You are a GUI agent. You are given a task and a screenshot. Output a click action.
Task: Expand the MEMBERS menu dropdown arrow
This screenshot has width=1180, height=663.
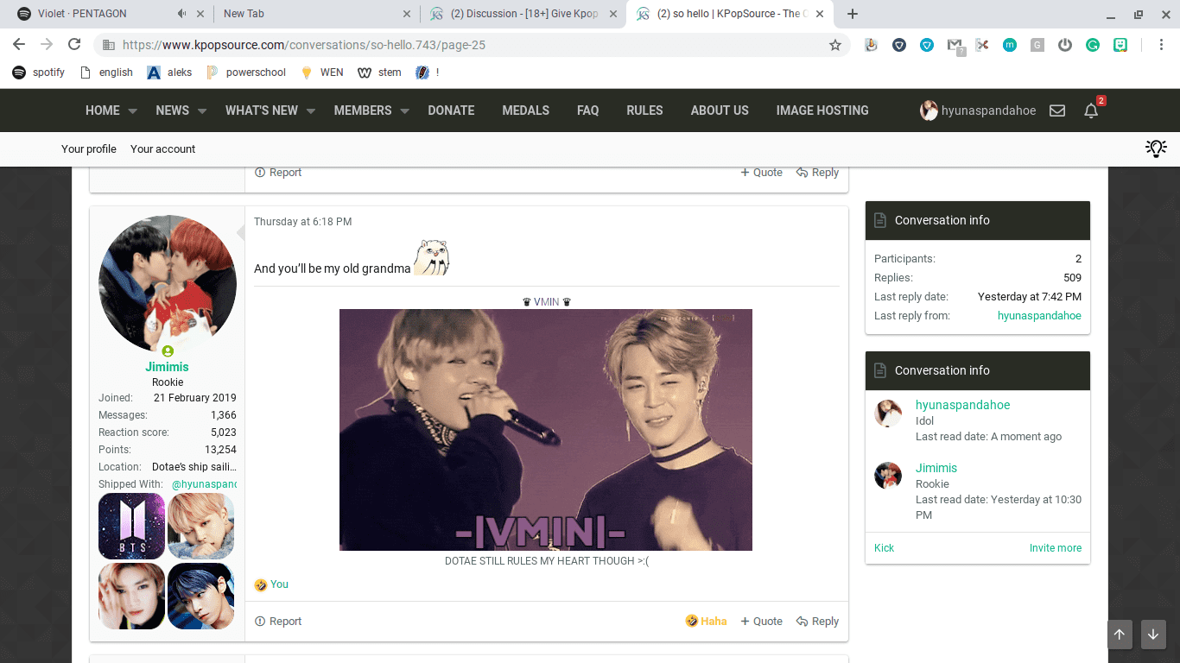tap(404, 111)
